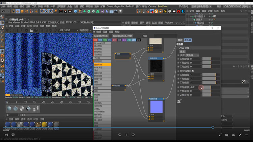Click the video player pause button

[x=126, y=135]
